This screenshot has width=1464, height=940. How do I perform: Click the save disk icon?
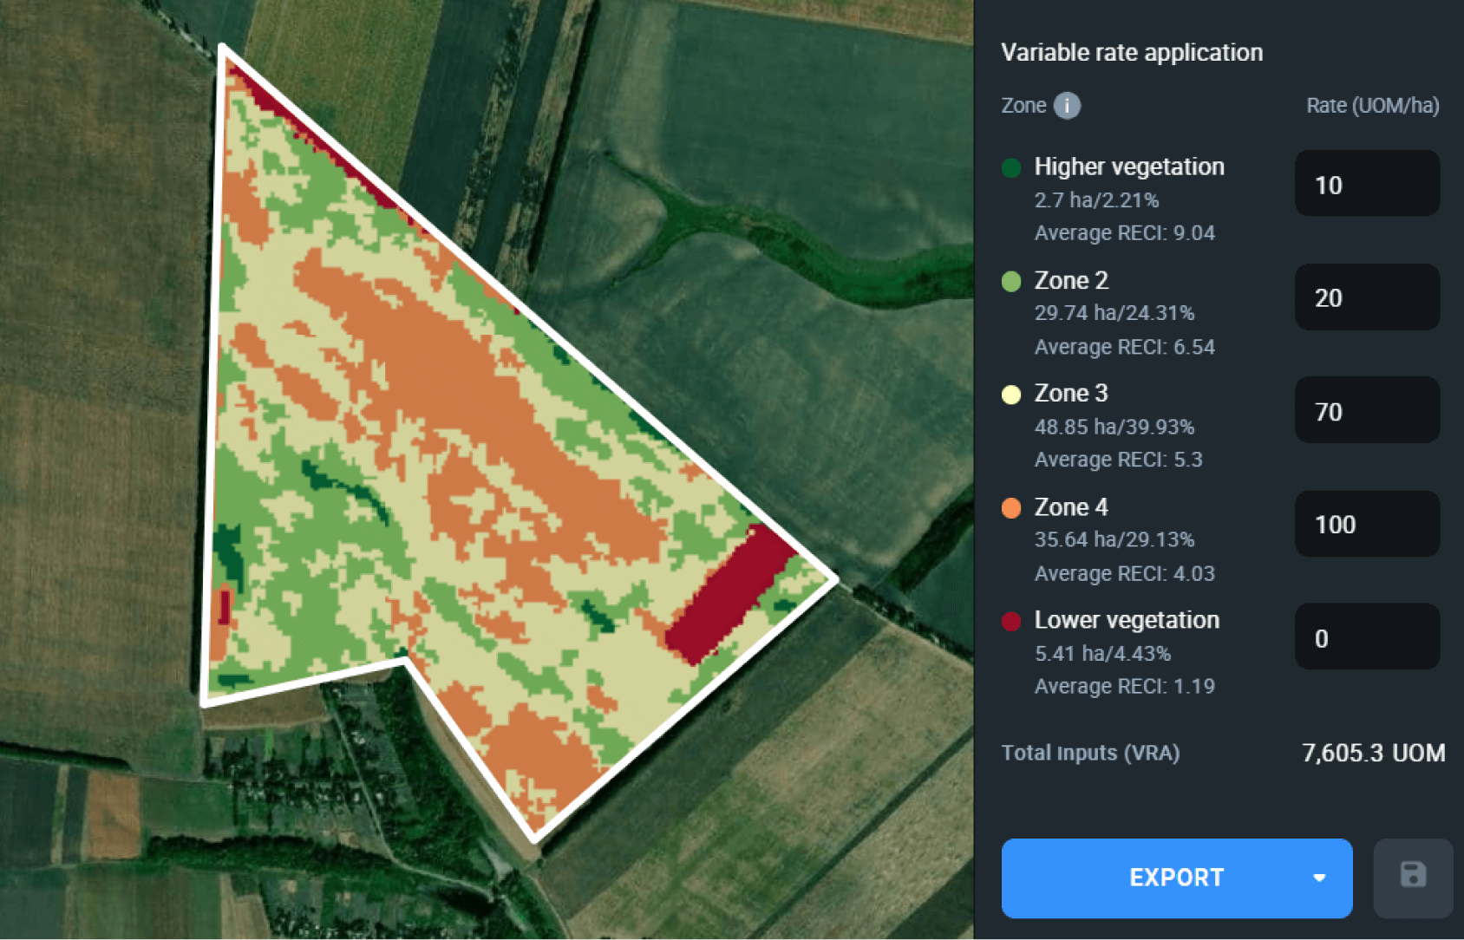pos(1413,876)
